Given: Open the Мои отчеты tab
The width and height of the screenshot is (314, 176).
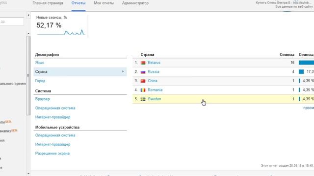Looking at the screenshot, I should click(104, 3).
